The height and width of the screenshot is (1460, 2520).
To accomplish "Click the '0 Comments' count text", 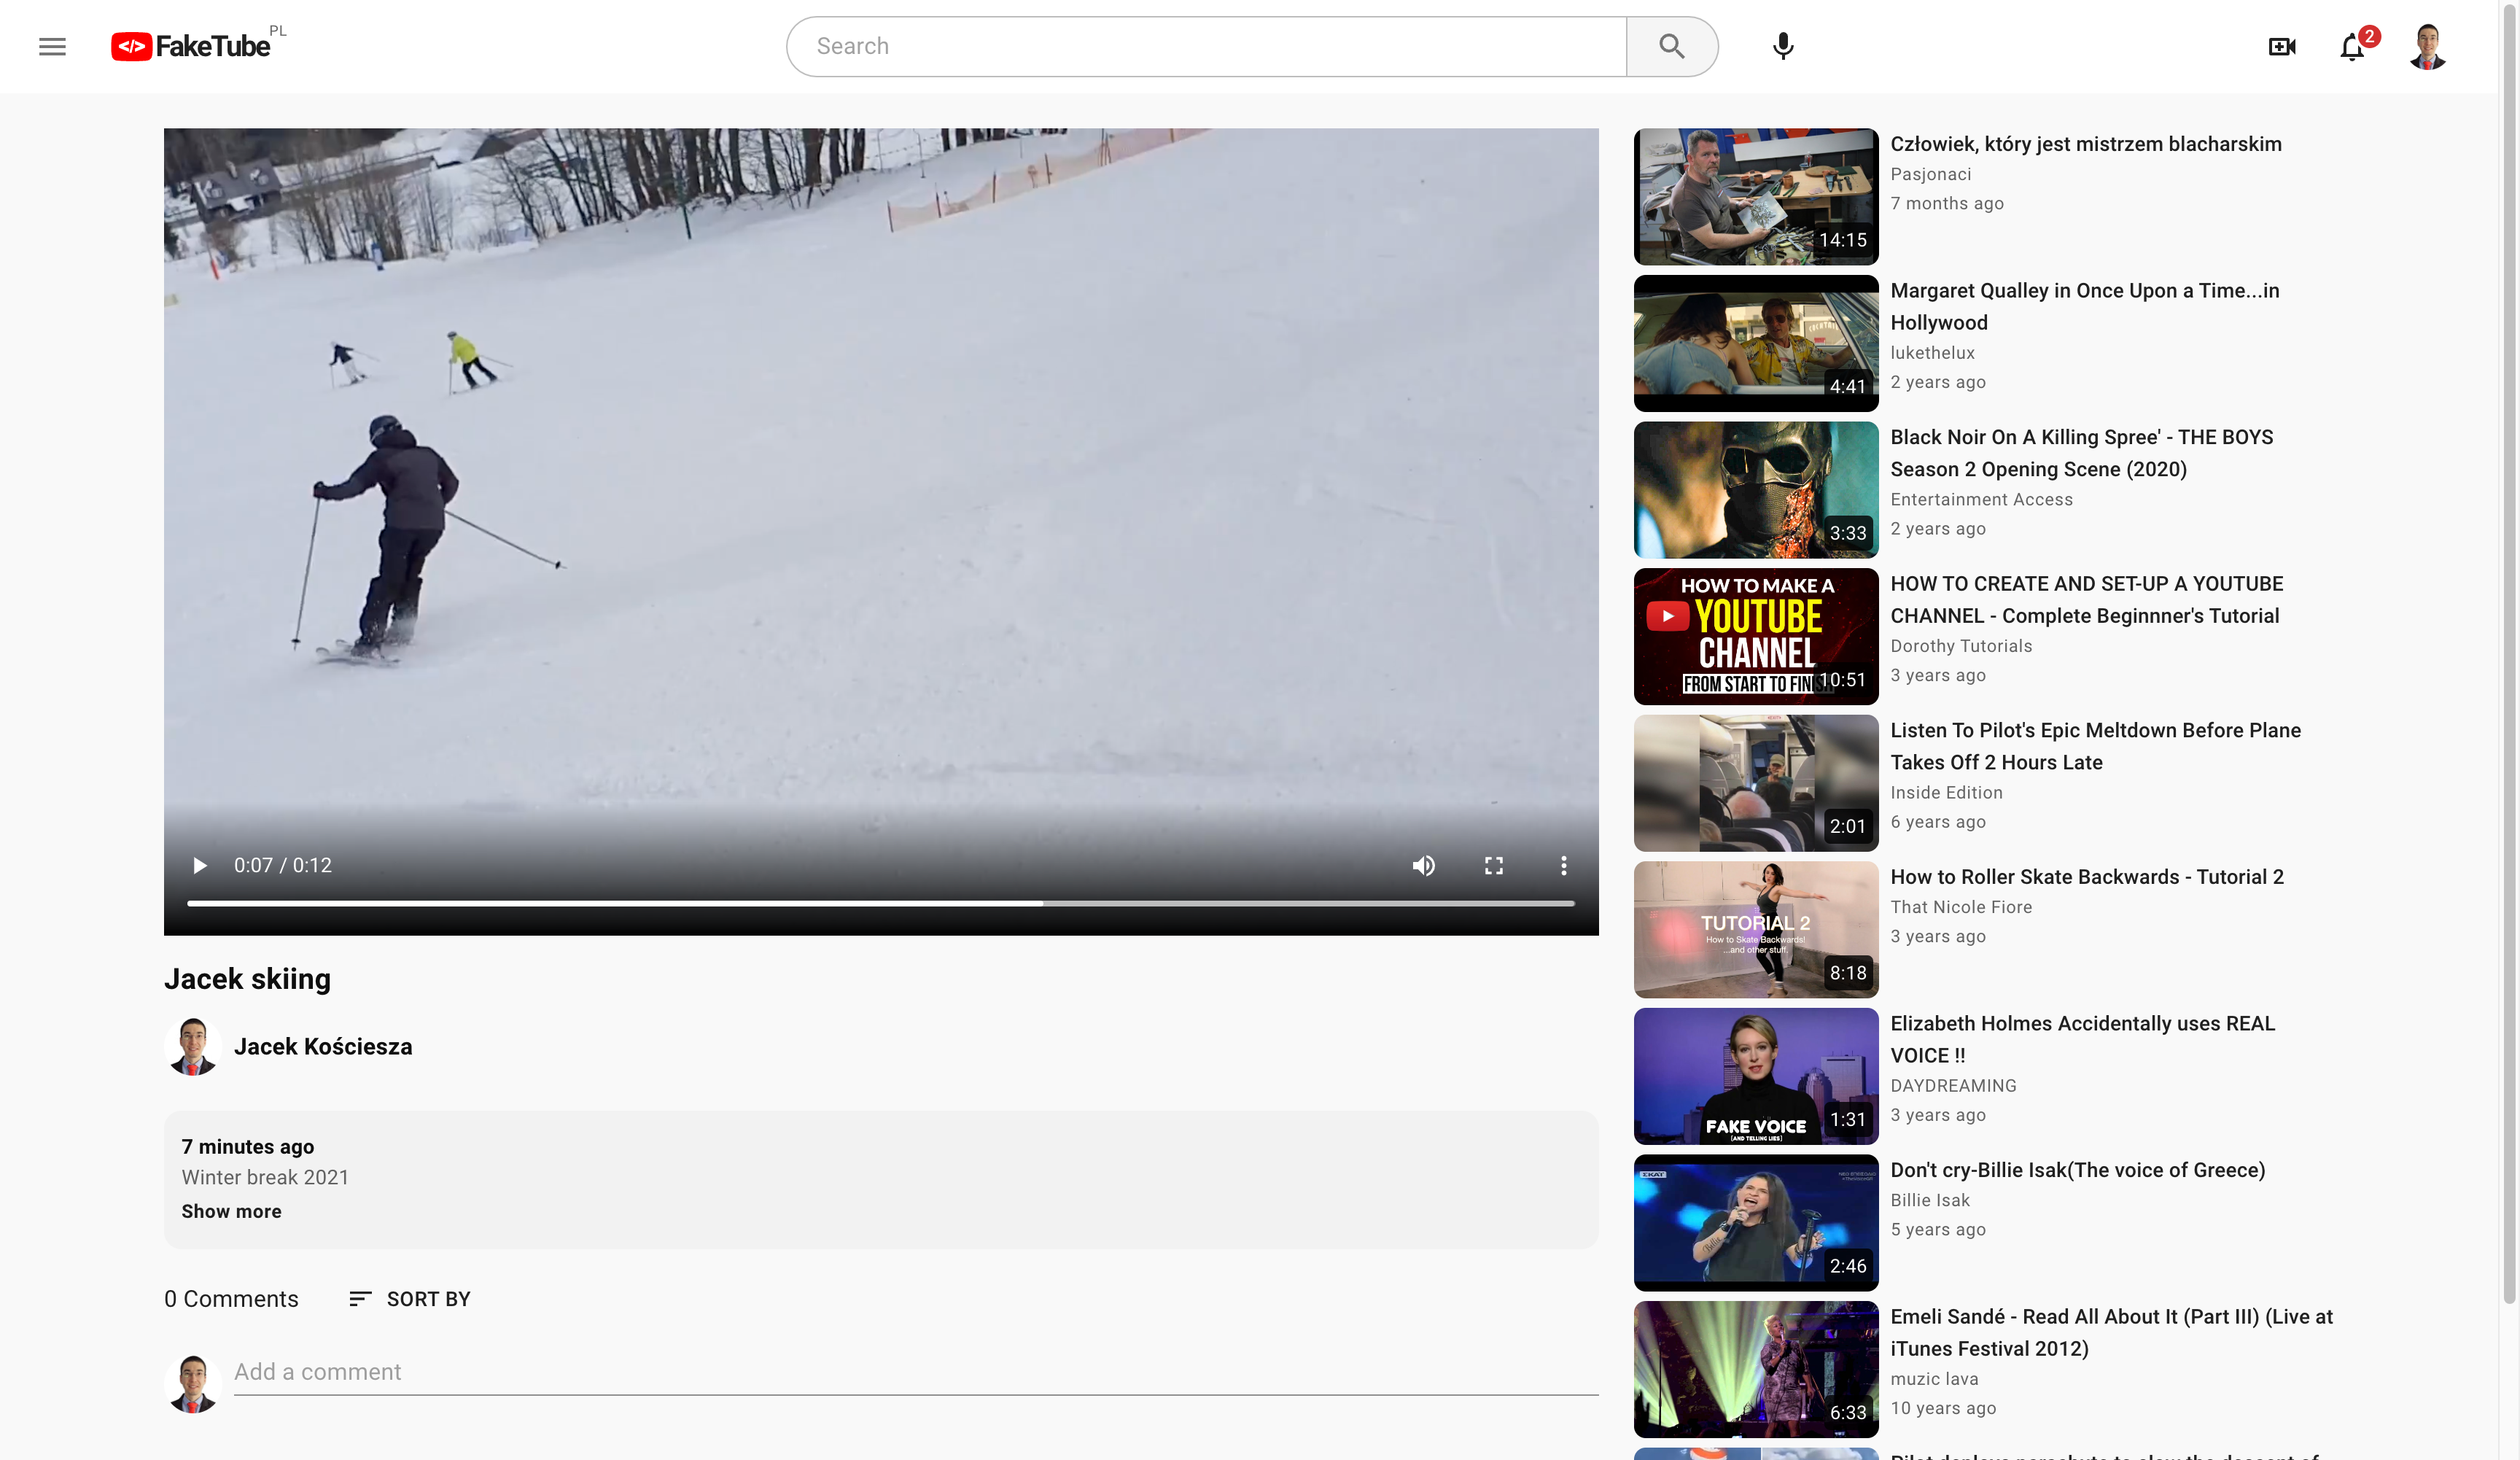I will pyautogui.click(x=231, y=1298).
